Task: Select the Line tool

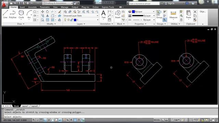Action: (x=5, y=14)
